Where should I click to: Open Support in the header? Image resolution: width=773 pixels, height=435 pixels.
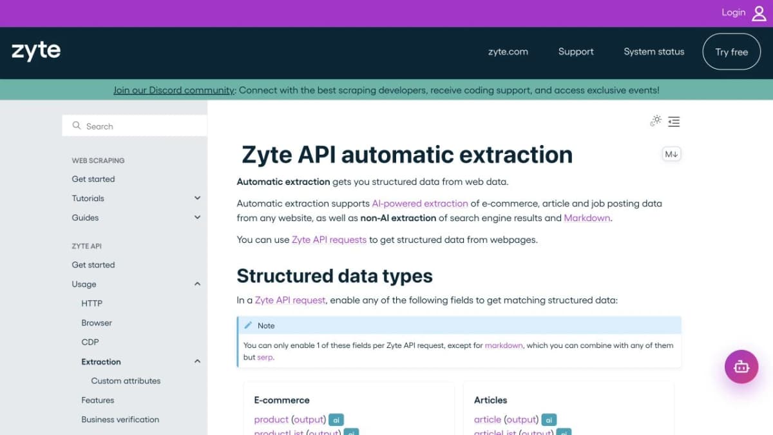click(576, 52)
